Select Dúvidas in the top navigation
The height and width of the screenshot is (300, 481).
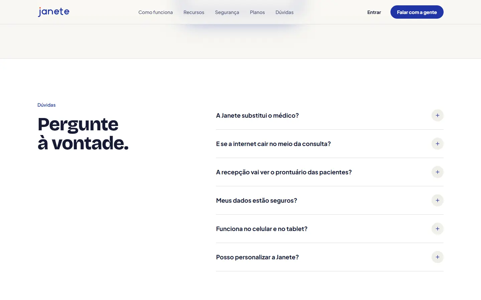click(x=285, y=12)
